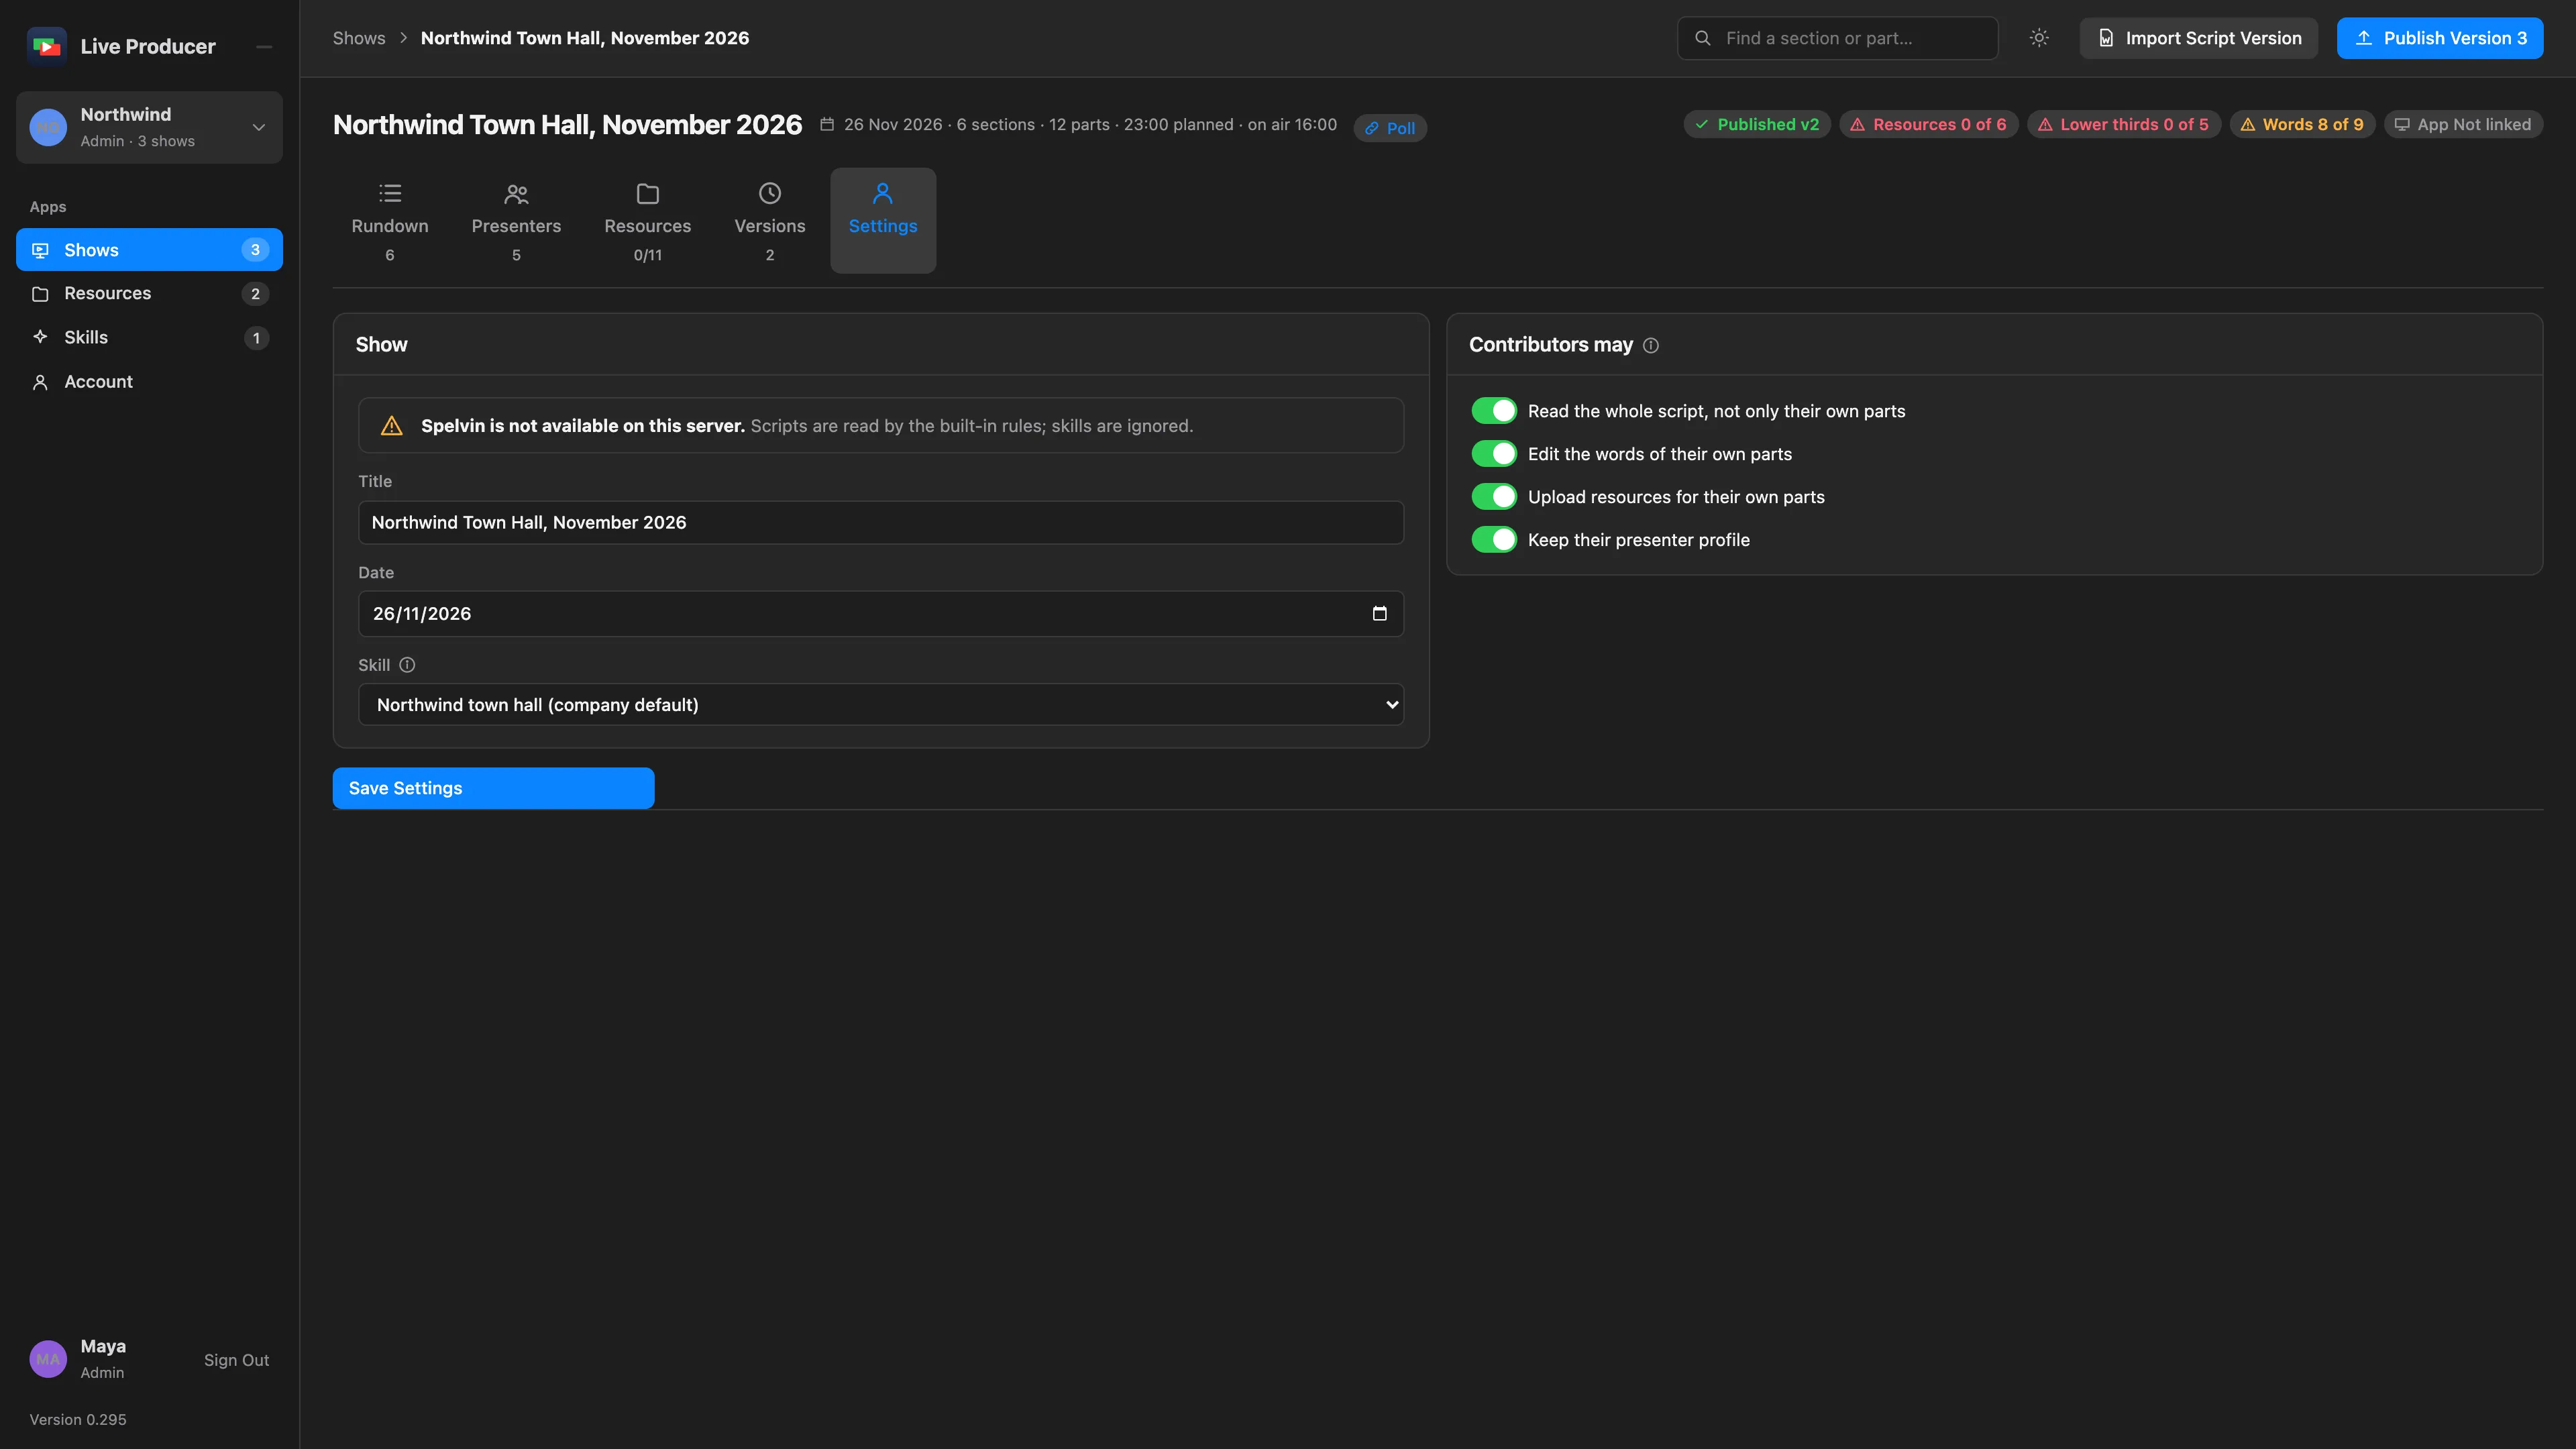The width and height of the screenshot is (2576, 1449).
Task: Click Maya's user avatar
Action: coord(48,1359)
